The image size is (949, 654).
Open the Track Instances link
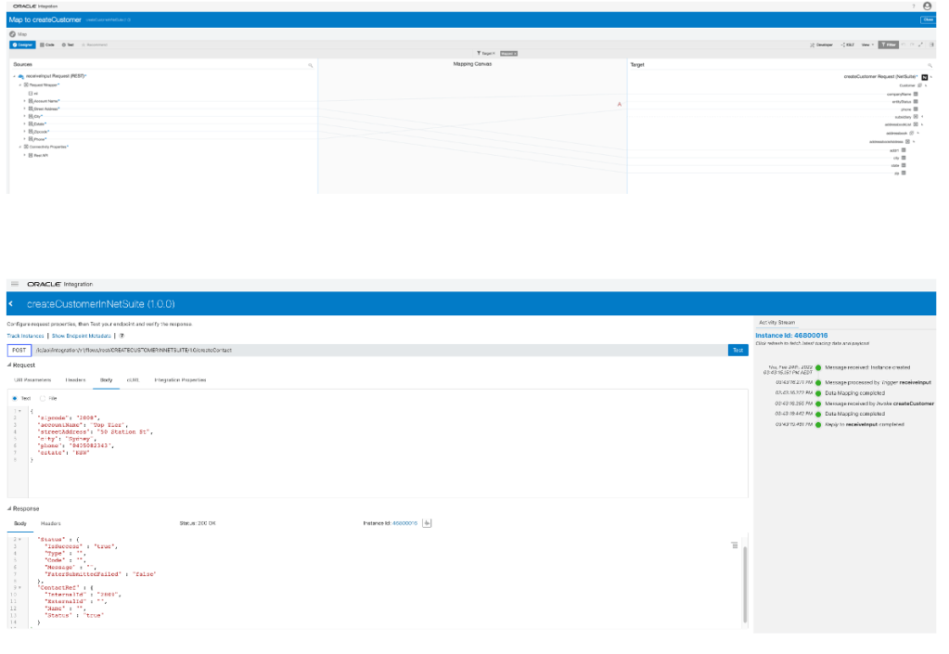[x=26, y=336]
